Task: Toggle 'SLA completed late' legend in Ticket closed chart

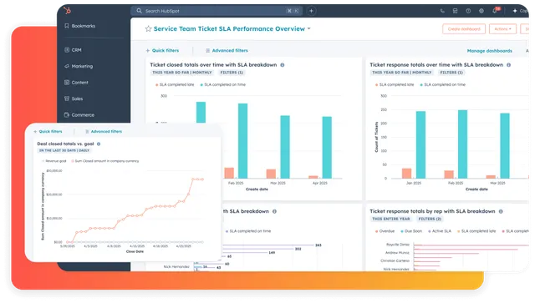Action: coord(175,84)
